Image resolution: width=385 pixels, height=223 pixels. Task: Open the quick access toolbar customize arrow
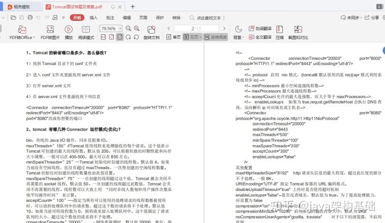[x=63, y=18]
